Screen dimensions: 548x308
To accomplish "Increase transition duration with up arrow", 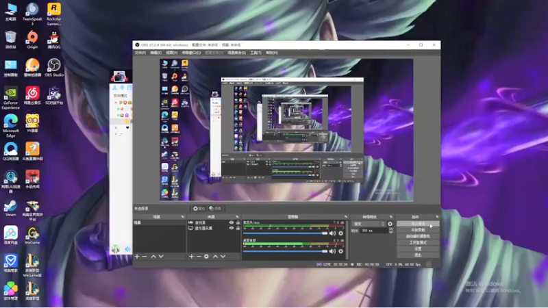I will 390,229.
